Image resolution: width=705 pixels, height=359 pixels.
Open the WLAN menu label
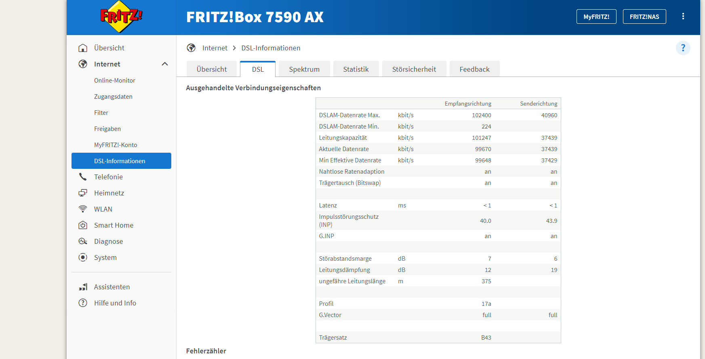pos(103,209)
